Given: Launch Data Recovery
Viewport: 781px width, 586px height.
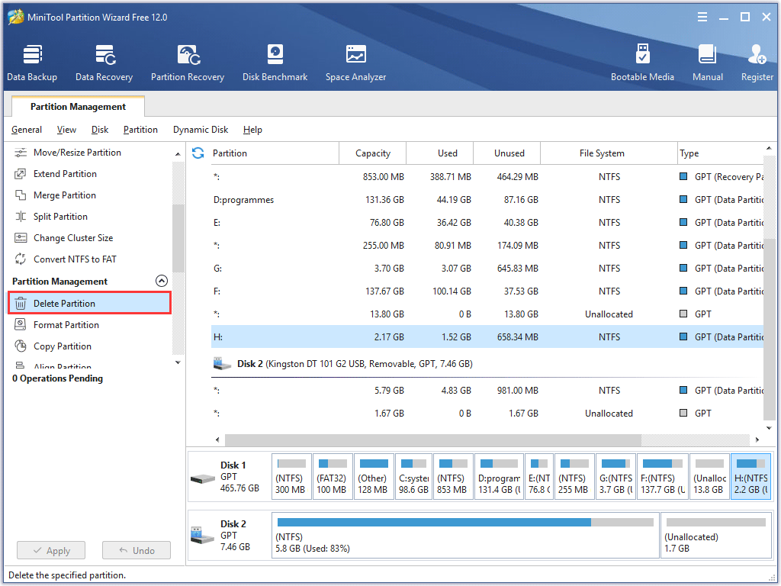Looking at the screenshot, I should coord(104,63).
